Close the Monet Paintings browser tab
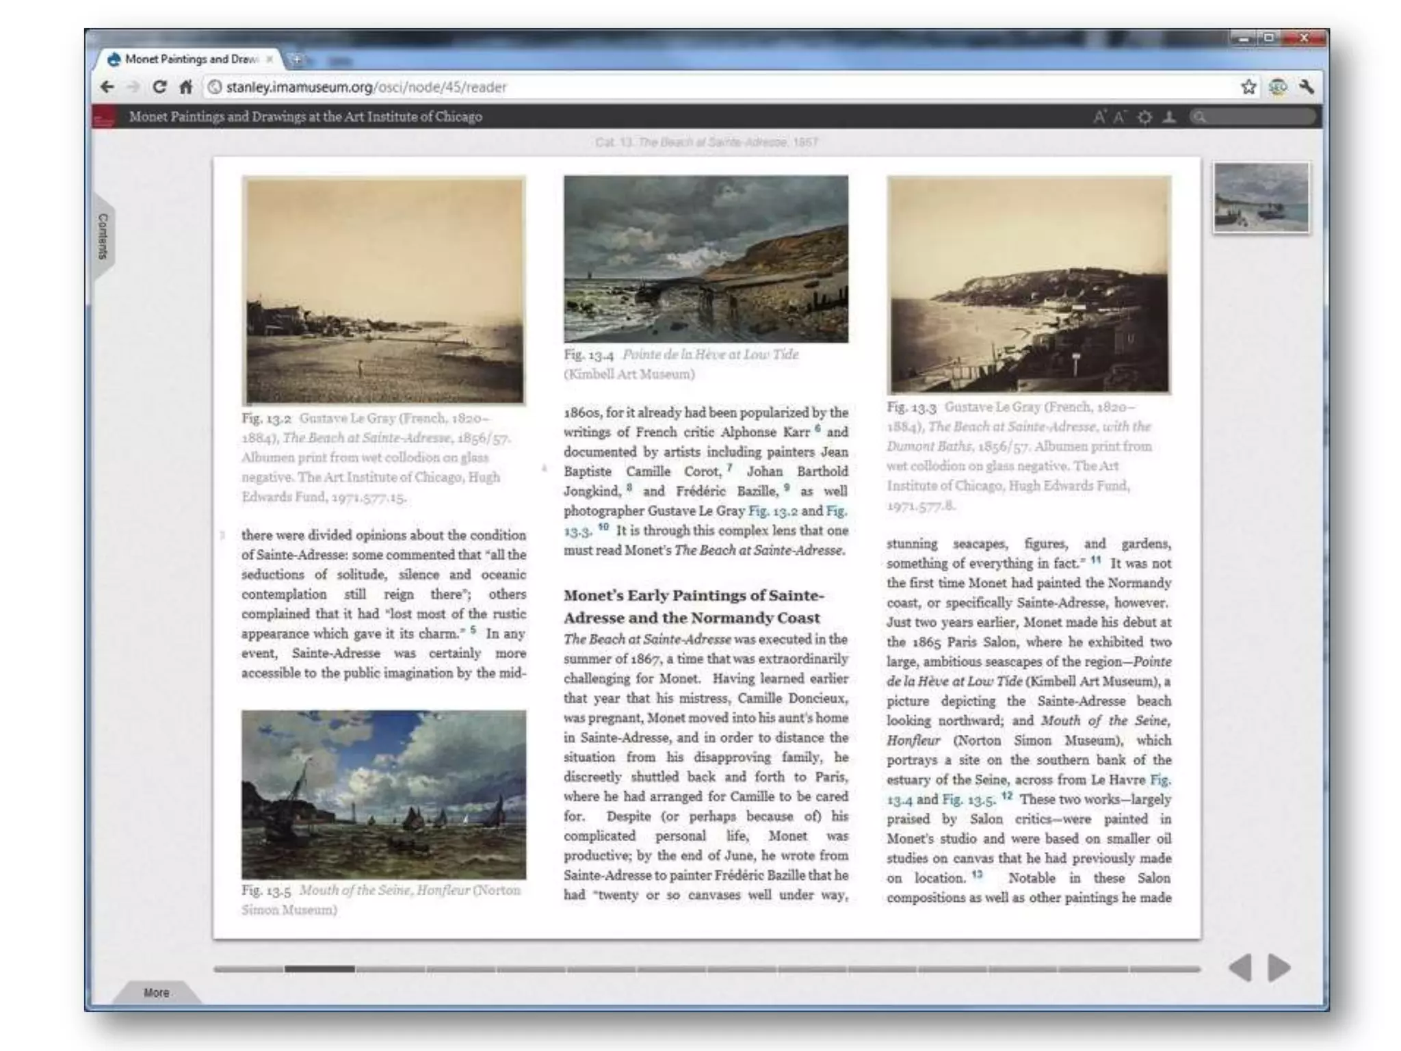1401x1051 pixels. pos(270,60)
